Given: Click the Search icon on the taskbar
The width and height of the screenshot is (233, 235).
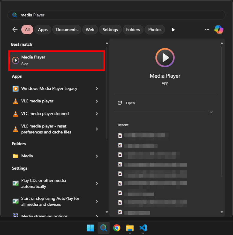Looking at the screenshot, I should [103, 228].
